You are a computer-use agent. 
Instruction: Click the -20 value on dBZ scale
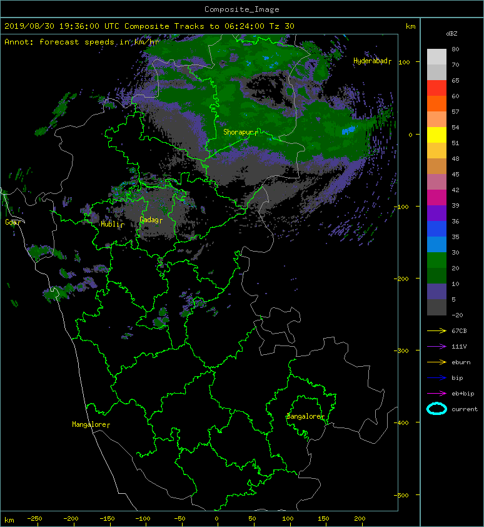(457, 315)
